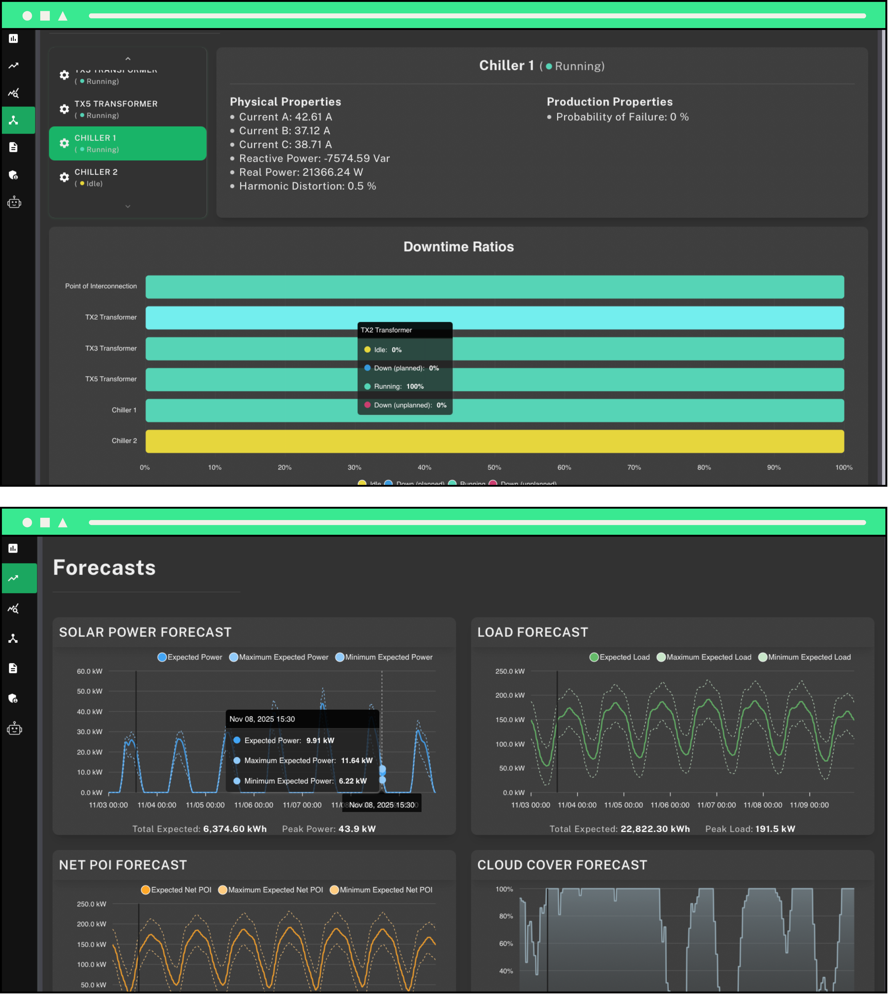Screen dimensions: 888x994
Task: Open analytics search-chart icon in Forecasts window sidebar
Action: tap(13, 608)
